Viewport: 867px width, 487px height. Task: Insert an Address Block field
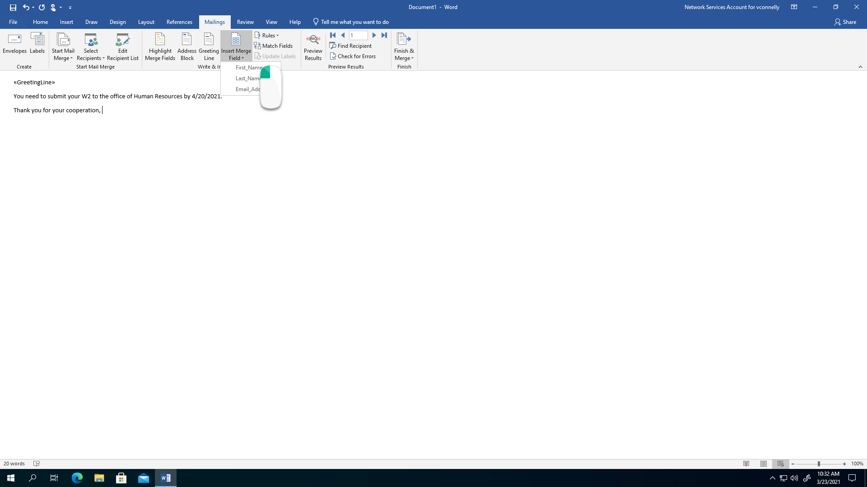point(187,46)
